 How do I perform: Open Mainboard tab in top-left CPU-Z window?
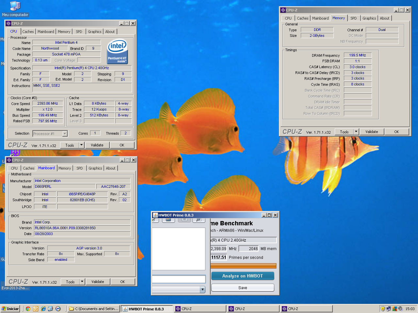point(46,32)
